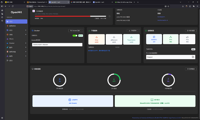Screen dimensions: 200x120
Task: Click the CPU temperature circular gauge
Action: point(114,80)
